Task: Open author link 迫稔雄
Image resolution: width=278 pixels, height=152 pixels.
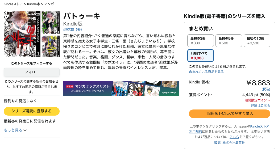Action: point(69,29)
